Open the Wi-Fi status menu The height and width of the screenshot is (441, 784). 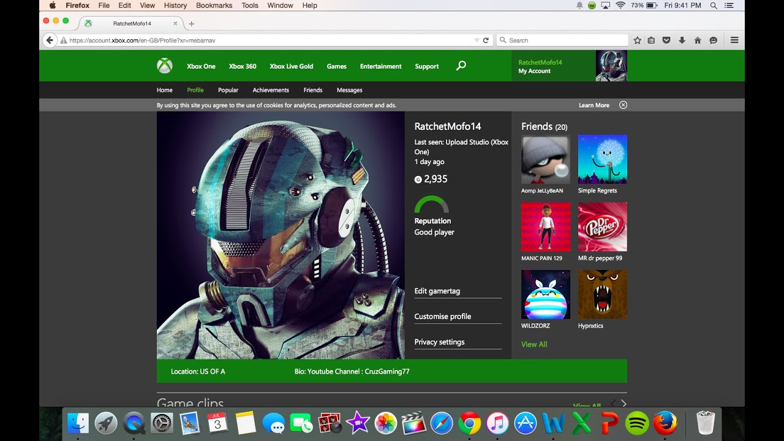tap(620, 6)
